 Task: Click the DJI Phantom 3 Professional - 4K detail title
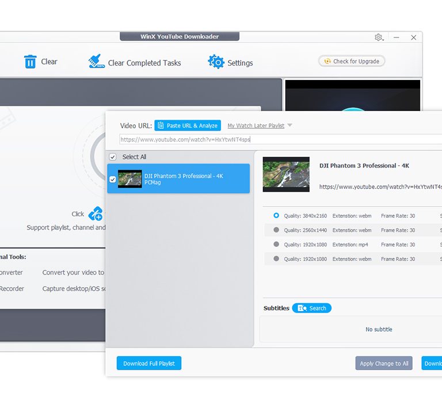[x=364, y=166]
